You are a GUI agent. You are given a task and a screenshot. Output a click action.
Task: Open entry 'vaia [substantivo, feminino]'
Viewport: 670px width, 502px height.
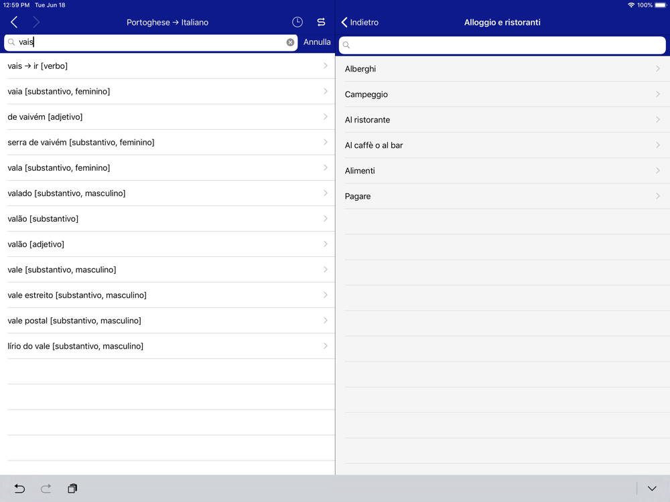167,91
